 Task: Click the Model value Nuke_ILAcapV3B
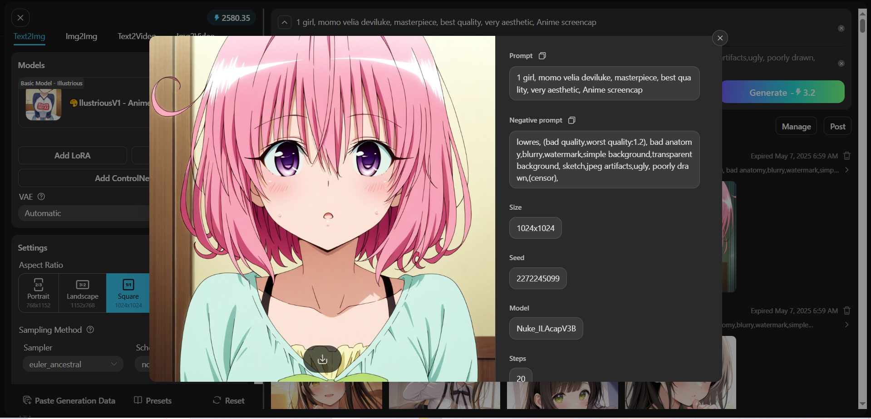click(x=546, y=329)
